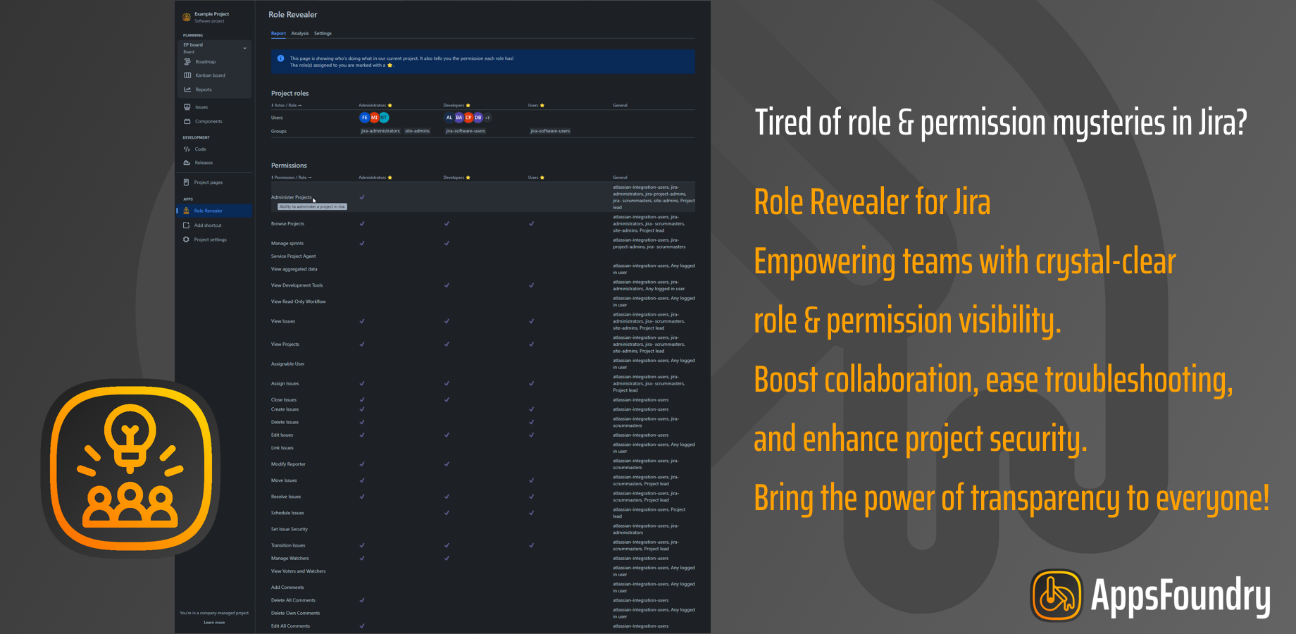Click jira-software-users tag under Users
Viewport: 1296px width, 634px height.
(x=550, y=131)
